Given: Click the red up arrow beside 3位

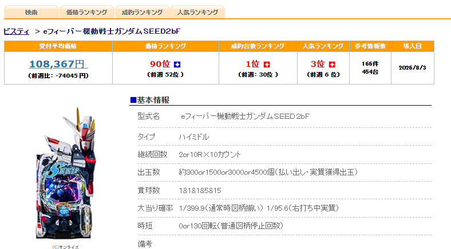Looking at the screenshot, I should (332, 65).
